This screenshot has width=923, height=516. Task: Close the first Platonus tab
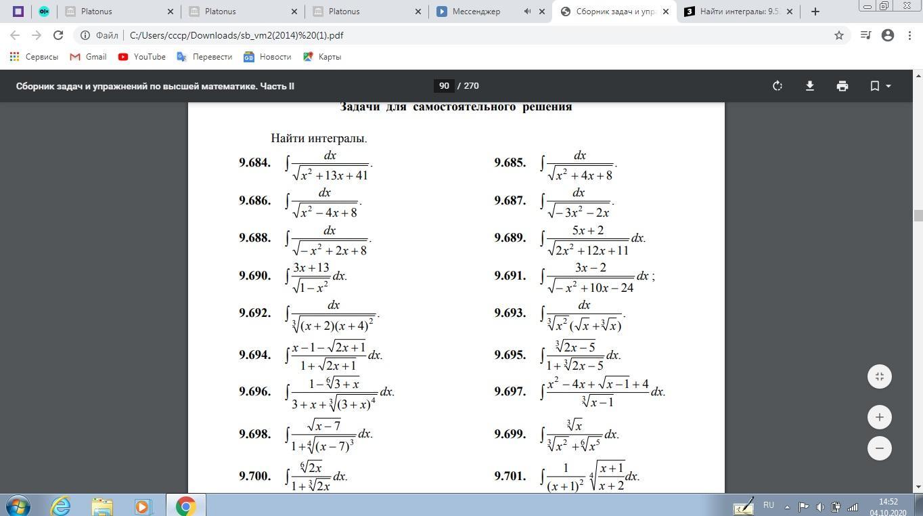(171, 12)
